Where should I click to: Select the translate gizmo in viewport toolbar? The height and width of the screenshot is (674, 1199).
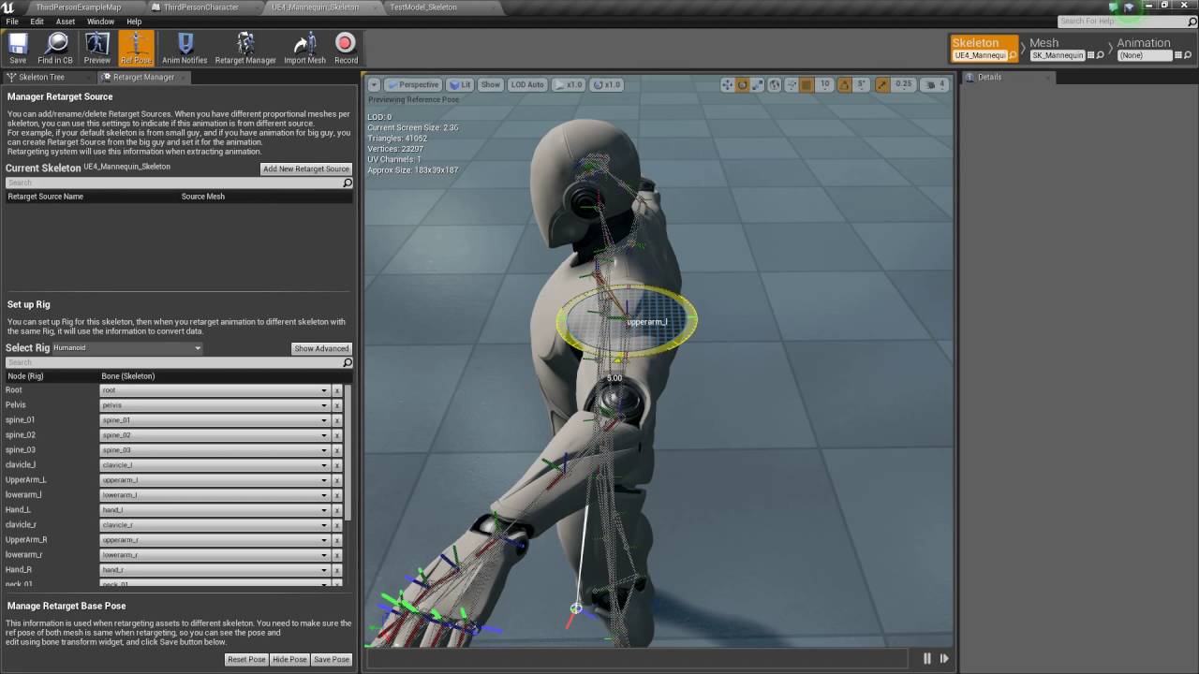click(727, 84)
